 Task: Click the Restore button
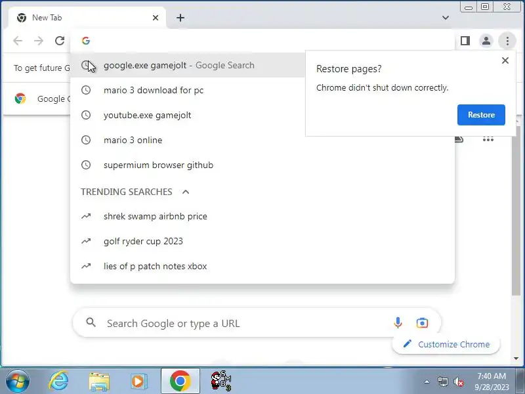481,115
